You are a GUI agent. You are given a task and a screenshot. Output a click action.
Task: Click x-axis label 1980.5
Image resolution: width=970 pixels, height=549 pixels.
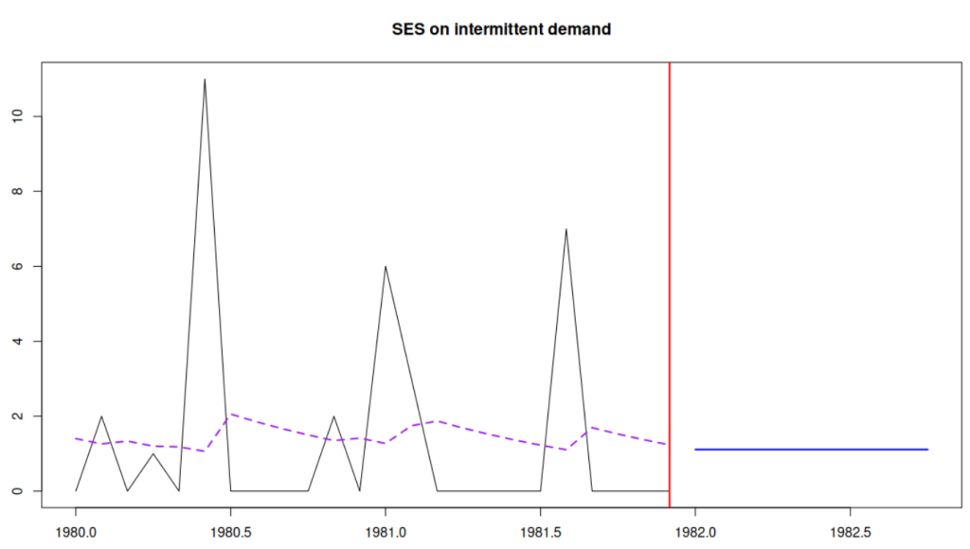click(x=231, y=532)
